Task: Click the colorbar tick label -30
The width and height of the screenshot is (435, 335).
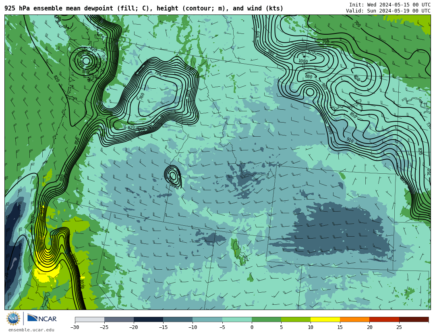Action: (75, 327)
